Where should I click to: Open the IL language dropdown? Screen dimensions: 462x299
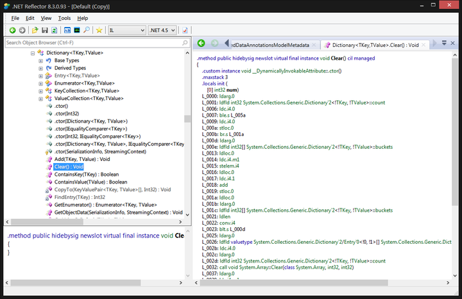126,30
